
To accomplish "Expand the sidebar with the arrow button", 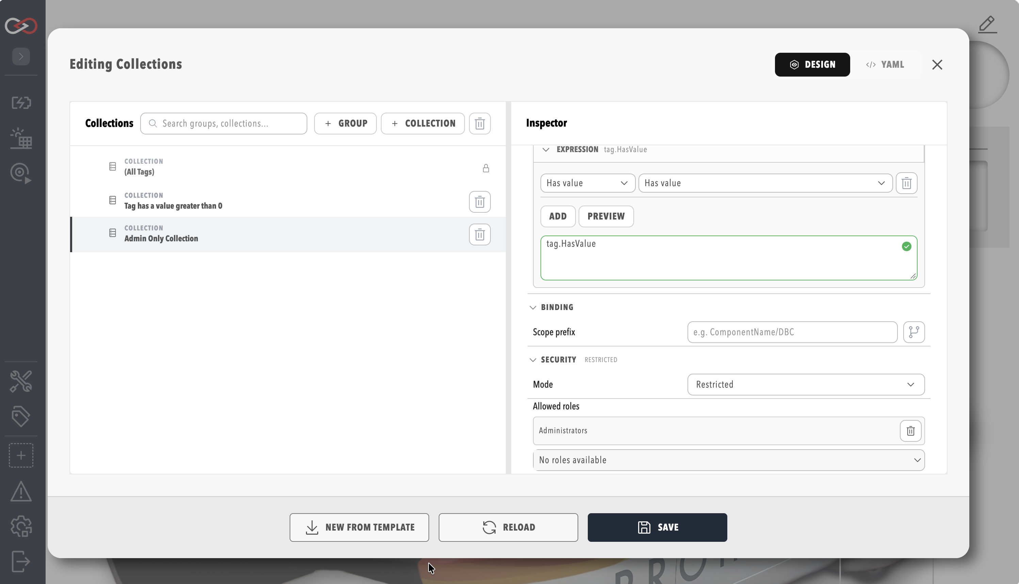I will (21, 56).
